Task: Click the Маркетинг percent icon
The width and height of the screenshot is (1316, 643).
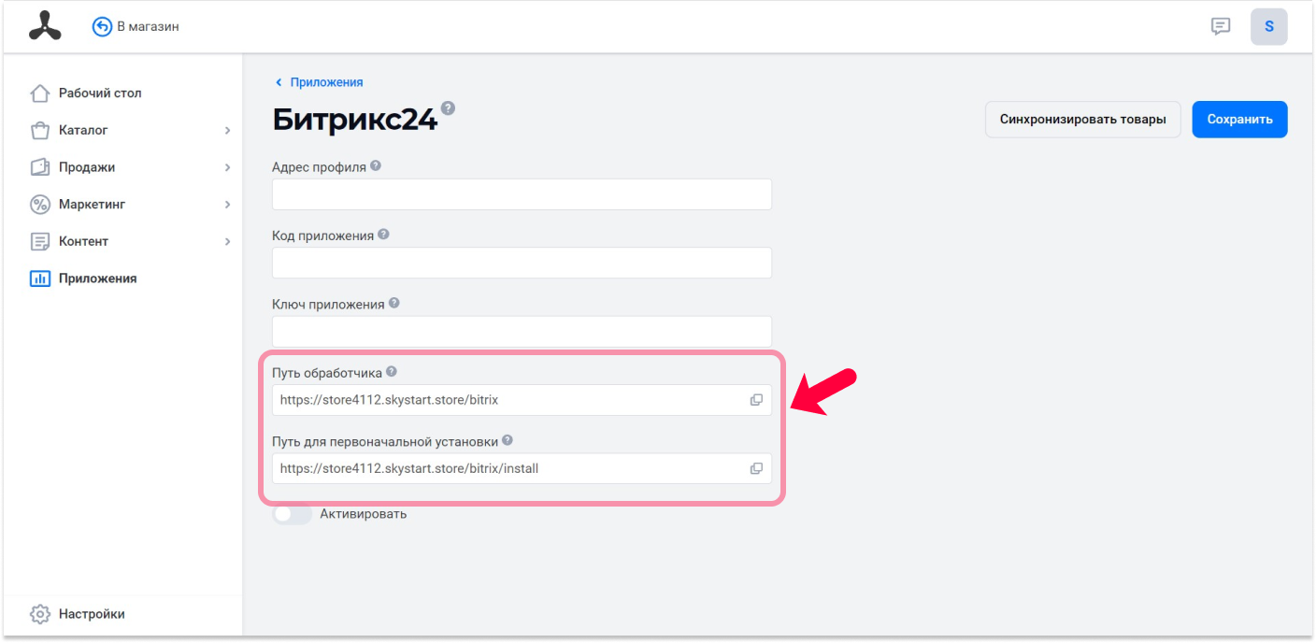Action: (39, 205)
